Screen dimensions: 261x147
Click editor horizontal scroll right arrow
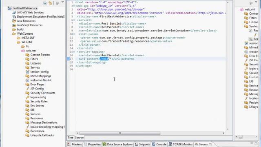click(x=223, y=133)
